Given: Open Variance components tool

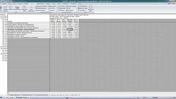Looking at the screenshot, I should tap(51, 10).
